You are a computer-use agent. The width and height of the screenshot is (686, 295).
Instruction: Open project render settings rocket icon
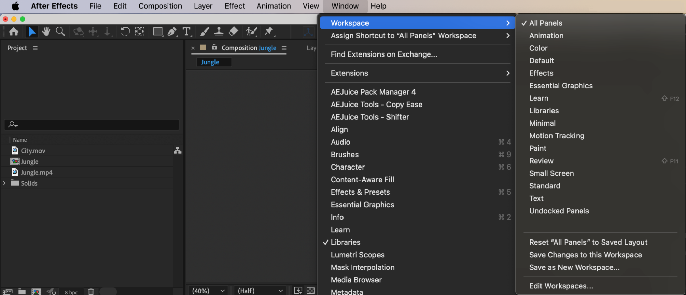[x=51, y=292]
